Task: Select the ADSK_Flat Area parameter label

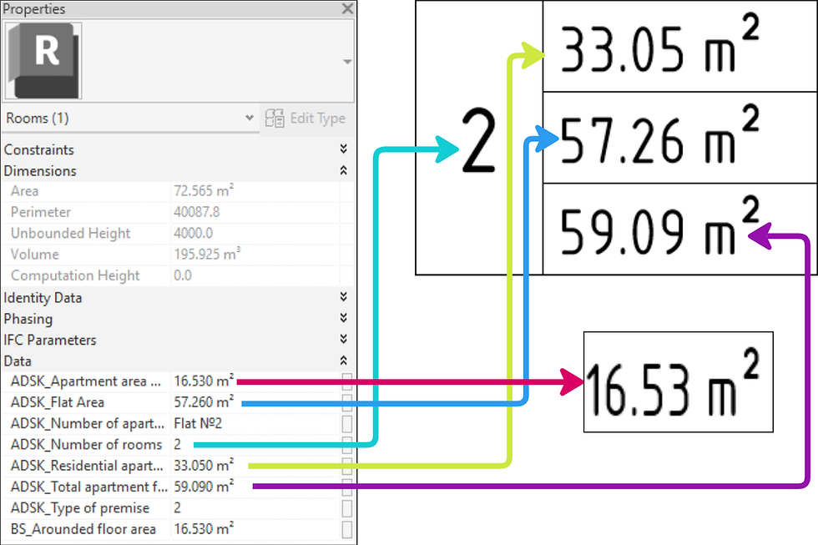Action: [58, 402]
